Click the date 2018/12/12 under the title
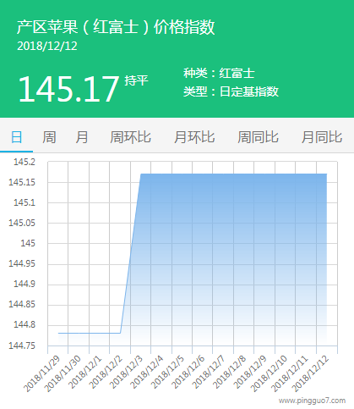 47,47
